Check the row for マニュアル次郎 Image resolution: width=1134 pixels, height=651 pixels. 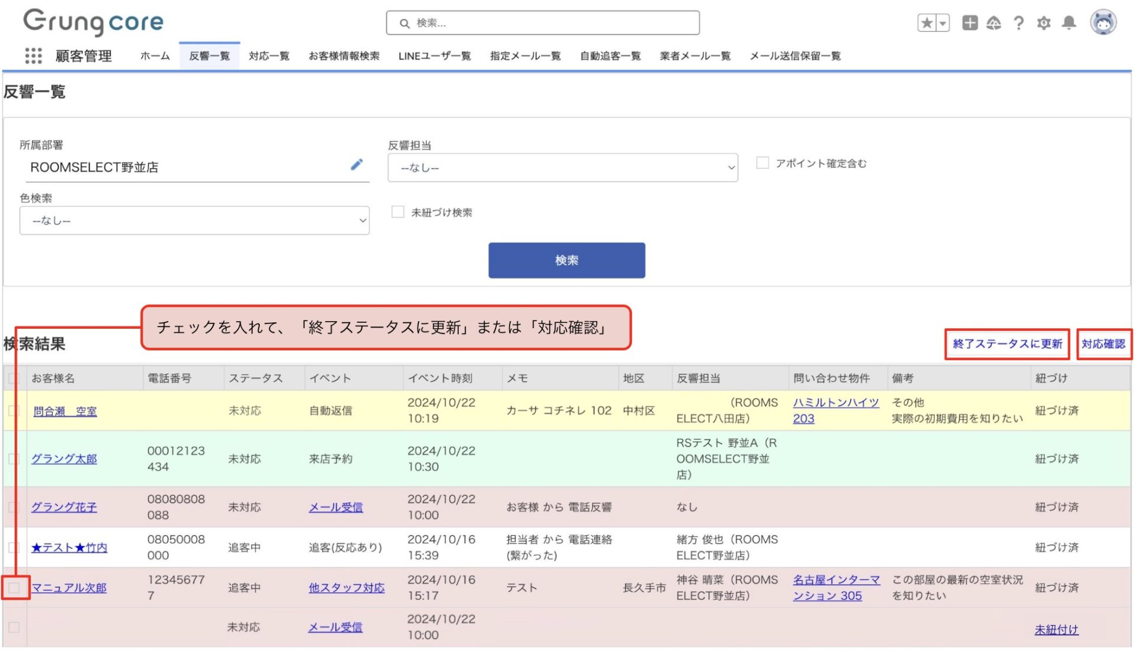tap(14, 588)
